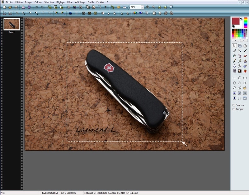Click the Text tool T icon
The height and width of the screenshot is (195, 249).
[x=106, y=7]
